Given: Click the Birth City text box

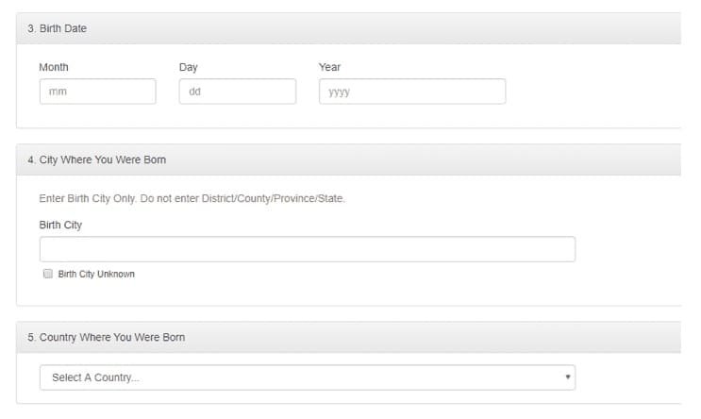Looking at the screenshot, I should pos(307,249).
